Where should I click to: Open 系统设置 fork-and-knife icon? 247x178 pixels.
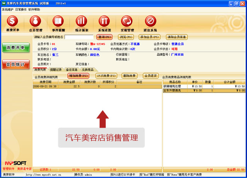click(x=104, y=21)
